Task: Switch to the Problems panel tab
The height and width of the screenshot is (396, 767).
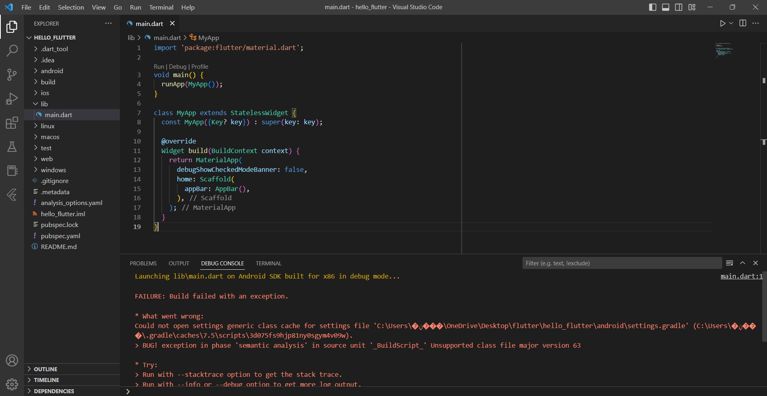Action: click(143, 263)
